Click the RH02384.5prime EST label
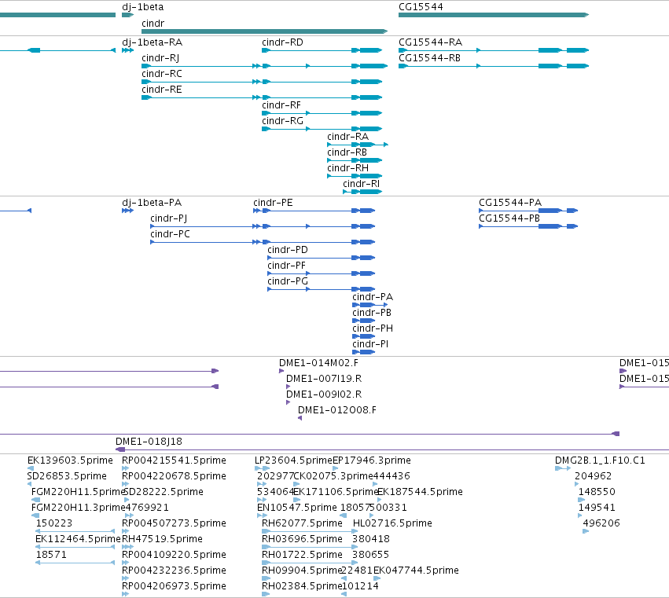This screenshot has width=669, height=598. tap(302, 586)
